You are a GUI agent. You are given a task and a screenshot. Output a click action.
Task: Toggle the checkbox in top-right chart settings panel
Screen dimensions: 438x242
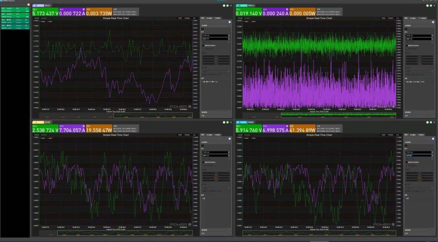(x=406, y=45)
